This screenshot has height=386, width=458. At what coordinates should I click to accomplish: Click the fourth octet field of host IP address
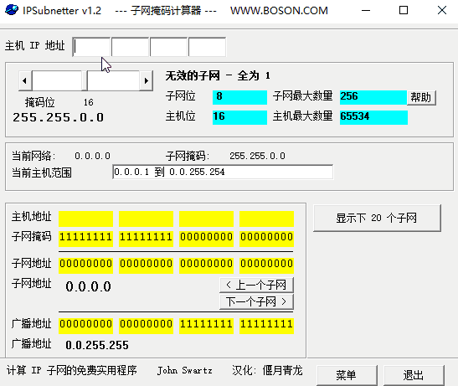[x=207, y=47]
